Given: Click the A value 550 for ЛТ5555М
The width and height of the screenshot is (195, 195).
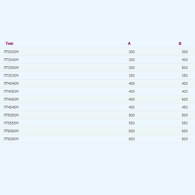Looking at the screenshot, I should [131, 123].
